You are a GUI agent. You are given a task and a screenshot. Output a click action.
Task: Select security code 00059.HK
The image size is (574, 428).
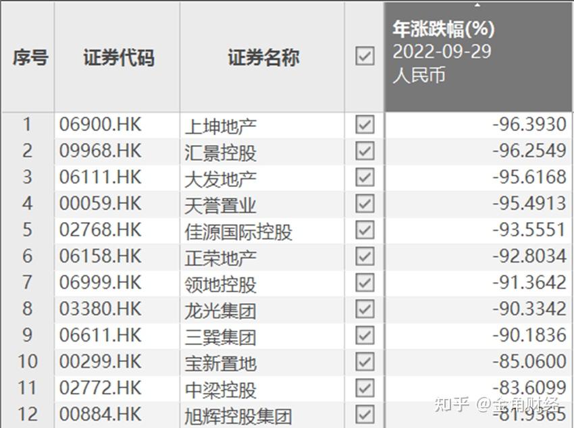coord(101,203)
